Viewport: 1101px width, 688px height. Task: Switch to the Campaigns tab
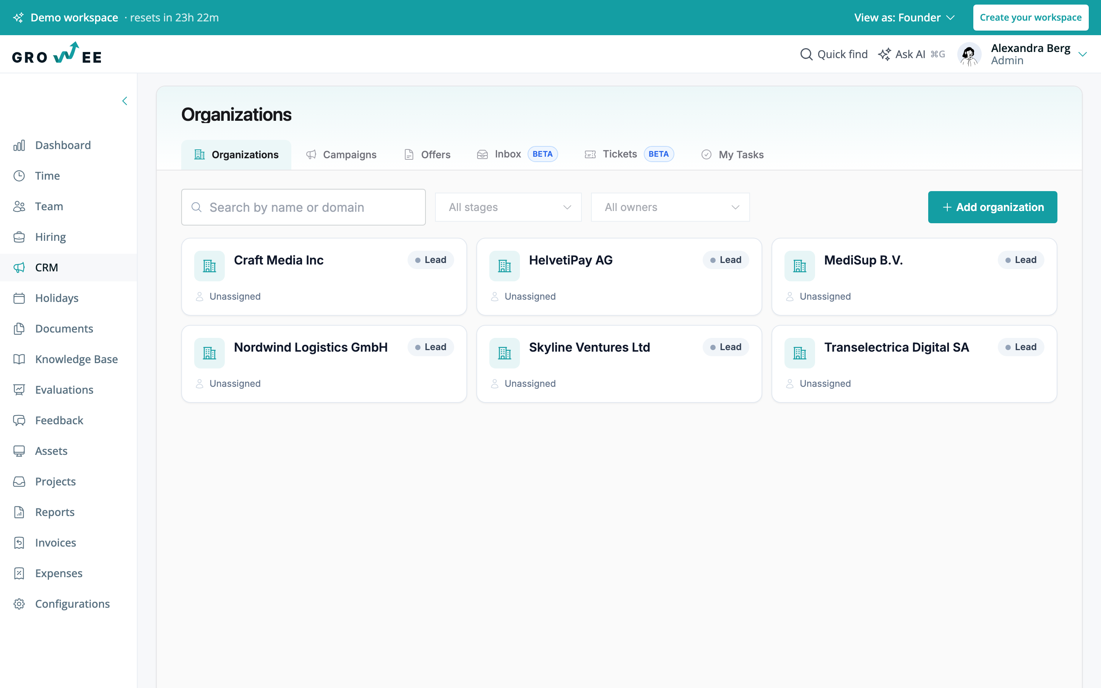341,155
